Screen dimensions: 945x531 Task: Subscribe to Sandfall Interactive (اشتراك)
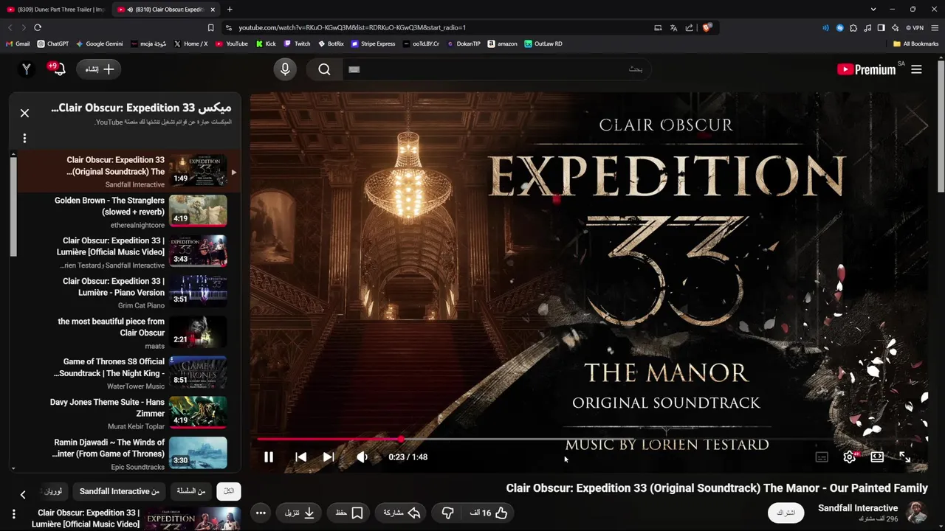pos(786,513)
